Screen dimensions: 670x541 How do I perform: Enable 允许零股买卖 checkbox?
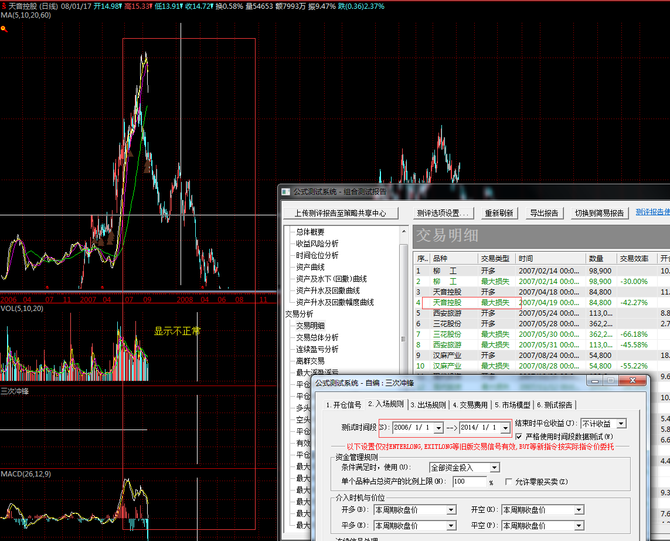pyautogui.click(x=508, y=482)
